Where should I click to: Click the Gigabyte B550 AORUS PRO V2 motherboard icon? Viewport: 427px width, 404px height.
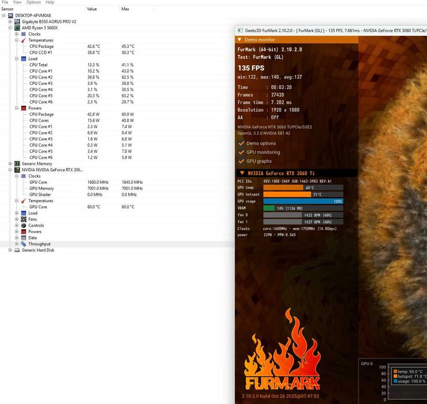click(x=17, y=21)
